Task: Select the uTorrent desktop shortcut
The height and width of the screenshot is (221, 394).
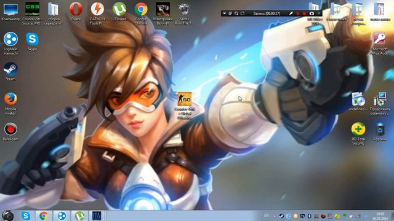Action: (119, 12)
